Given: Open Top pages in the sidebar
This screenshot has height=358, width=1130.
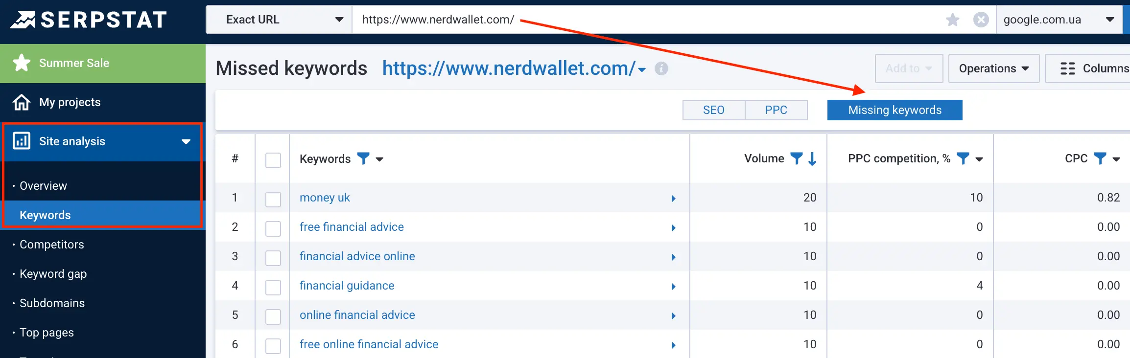Looking at the screenshot, I should [x=47, y=333].
